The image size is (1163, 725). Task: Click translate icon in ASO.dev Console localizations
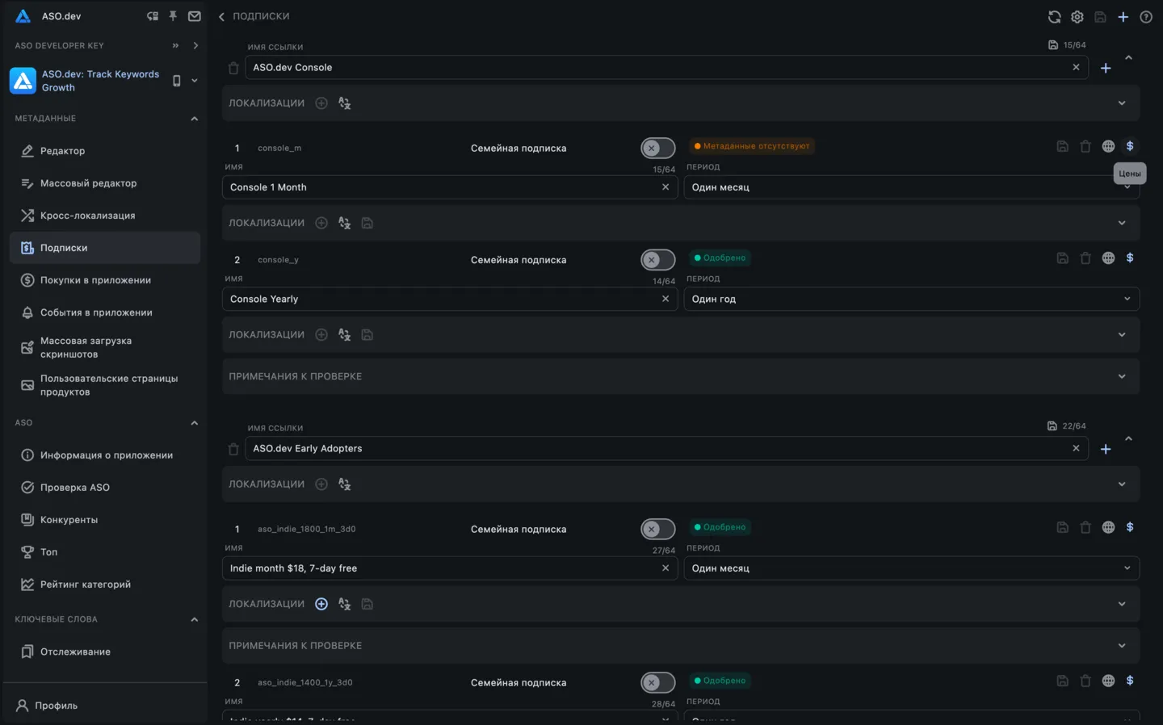point(345,103)
